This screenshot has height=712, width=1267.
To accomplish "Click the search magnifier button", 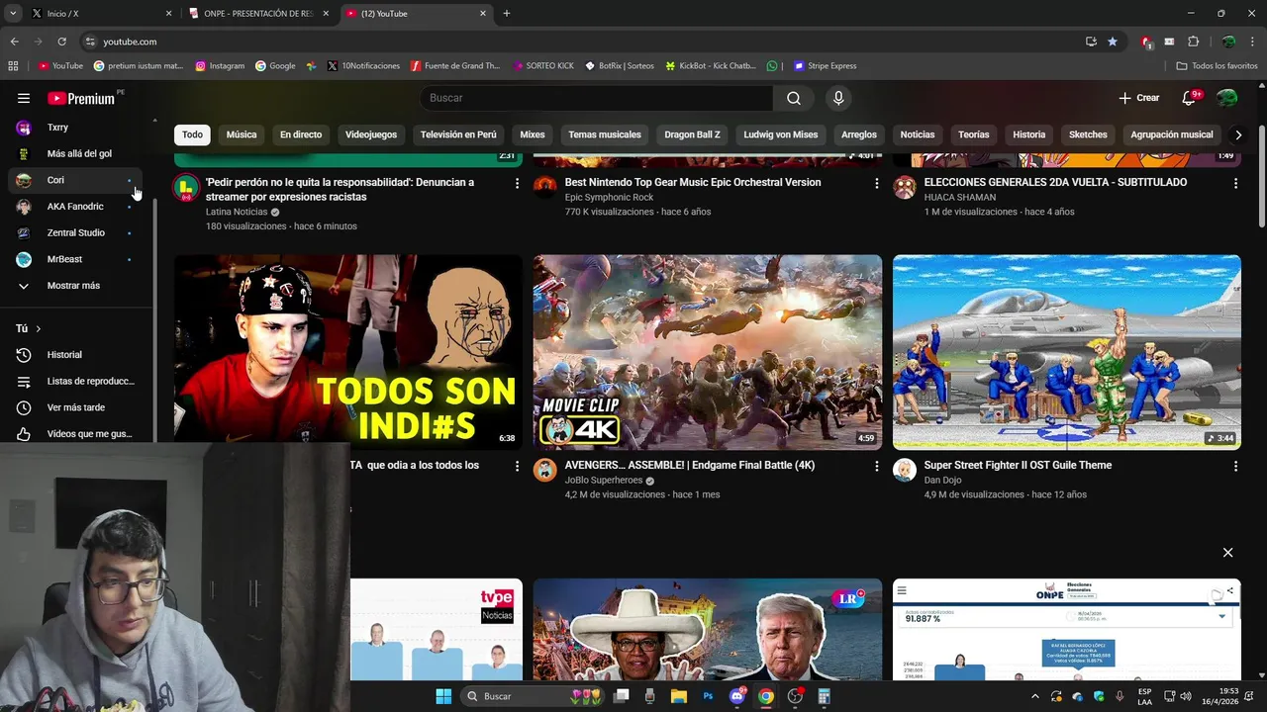I will tap(794, 98).
